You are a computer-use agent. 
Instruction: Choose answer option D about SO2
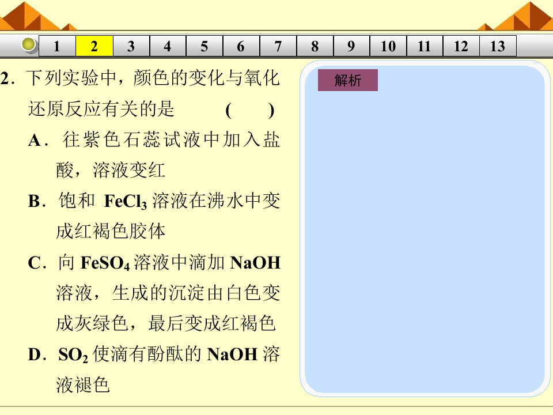(154, 369)
